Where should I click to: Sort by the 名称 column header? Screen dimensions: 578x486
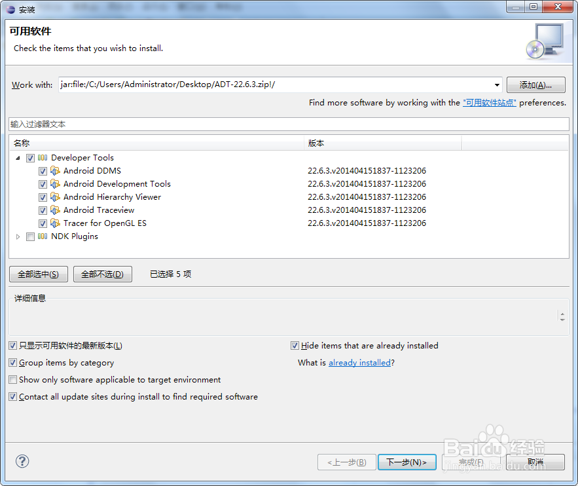tap(157, 143)
